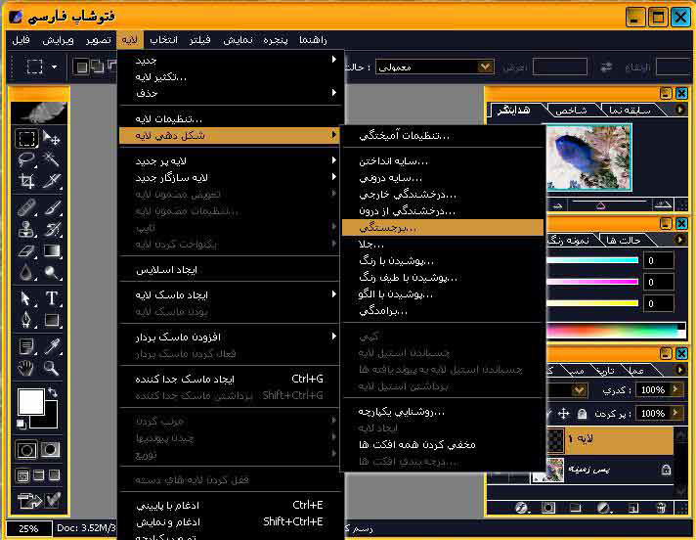
Task: Toggle lock position for the layer
Action: 563,414
